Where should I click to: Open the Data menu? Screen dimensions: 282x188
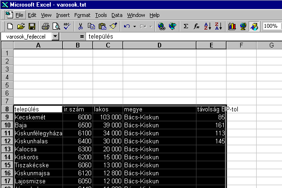point(117,15)
